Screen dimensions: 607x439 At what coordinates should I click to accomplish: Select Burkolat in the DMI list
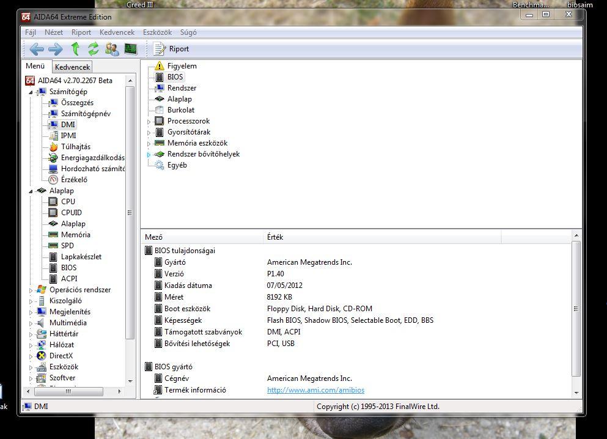pyautogui.click(x=181, y=110)
